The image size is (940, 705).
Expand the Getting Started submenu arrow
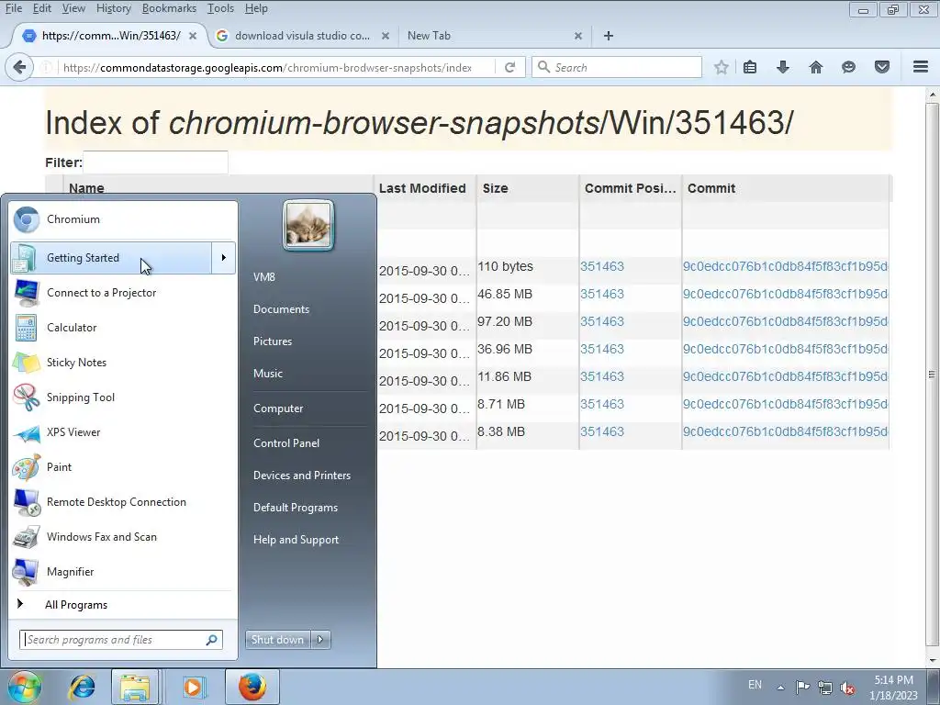[224, 258]
